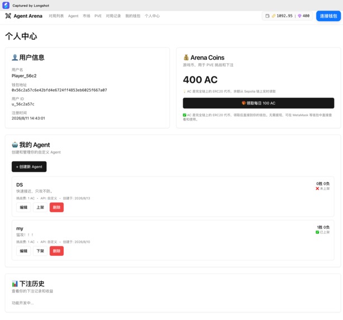Click the 400 AC balance amount
343x320 pixels.
tap(200, 80)
